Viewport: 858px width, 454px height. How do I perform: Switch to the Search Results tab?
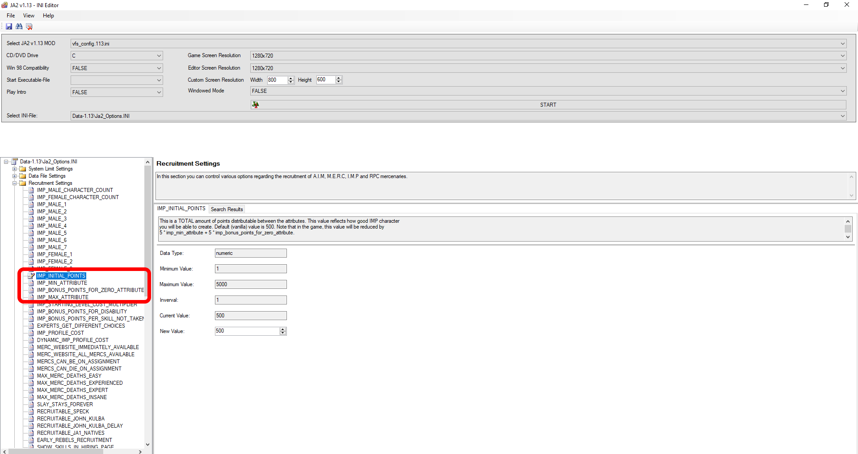tap(227, 209)
